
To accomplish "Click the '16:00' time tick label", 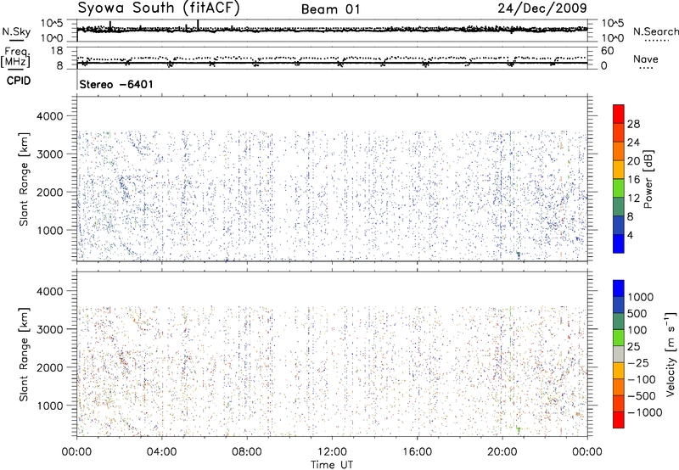I will pos(417,452).
